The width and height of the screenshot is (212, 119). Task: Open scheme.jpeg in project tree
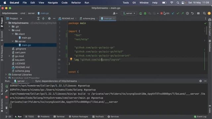pos(22,71)
